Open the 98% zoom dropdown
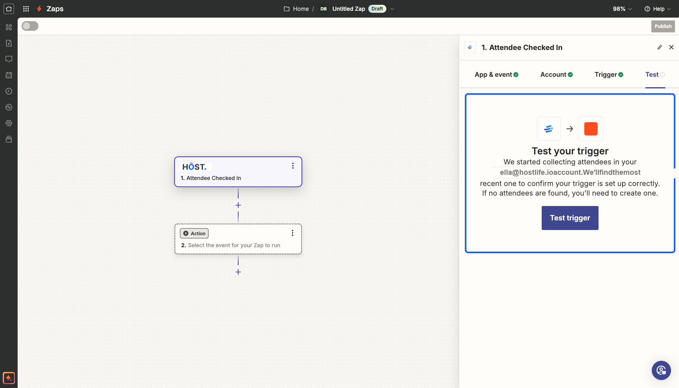This screenshot has width=679, height=388. (x=623, y=9)
